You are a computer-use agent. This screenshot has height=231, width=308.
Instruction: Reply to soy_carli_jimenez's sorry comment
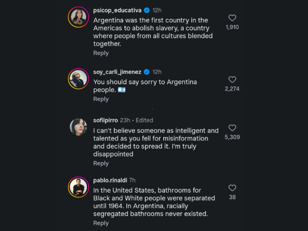[x=101, y=99]
